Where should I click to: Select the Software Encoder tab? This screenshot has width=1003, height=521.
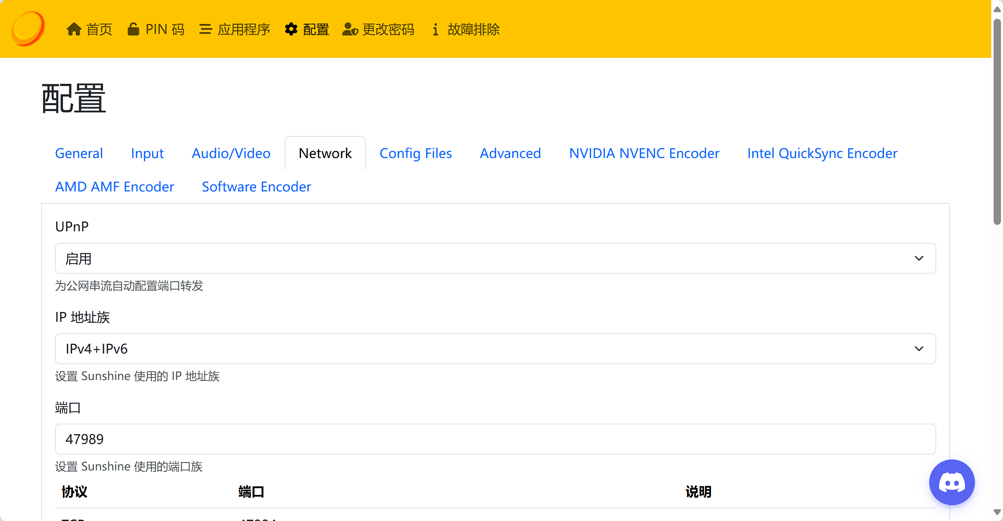tap(256, 187)
